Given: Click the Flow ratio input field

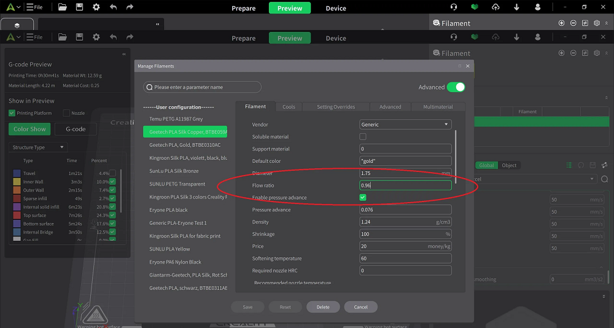Looking at the screenshot, I should click(x=405, y=185).
